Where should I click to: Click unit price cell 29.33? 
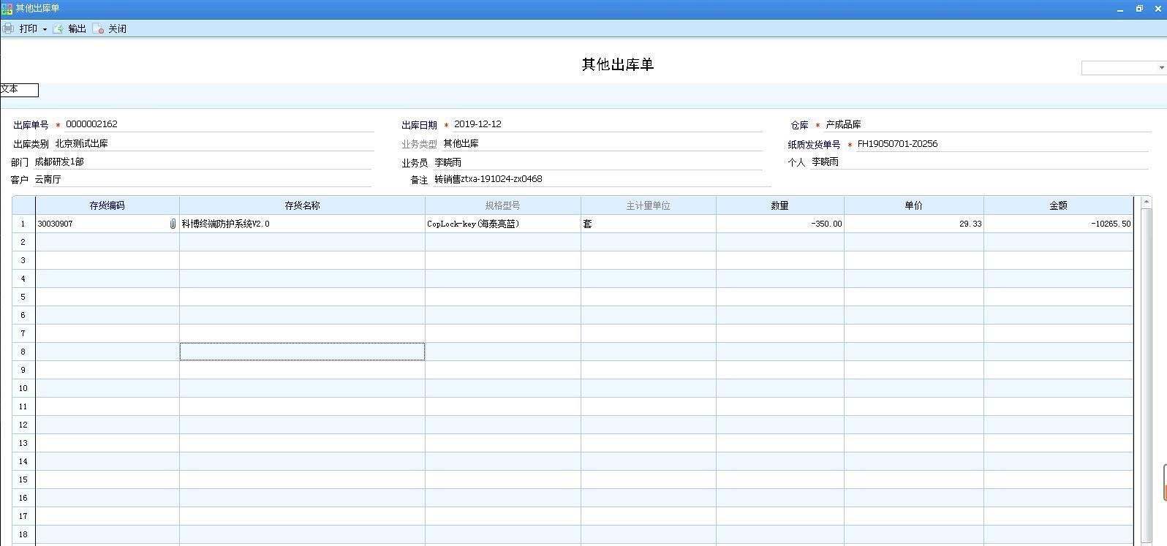(x=914, y=224)
